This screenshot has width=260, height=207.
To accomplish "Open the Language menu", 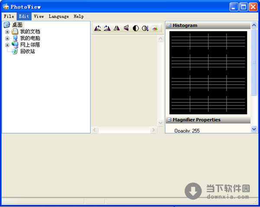I will click(58, 16).
